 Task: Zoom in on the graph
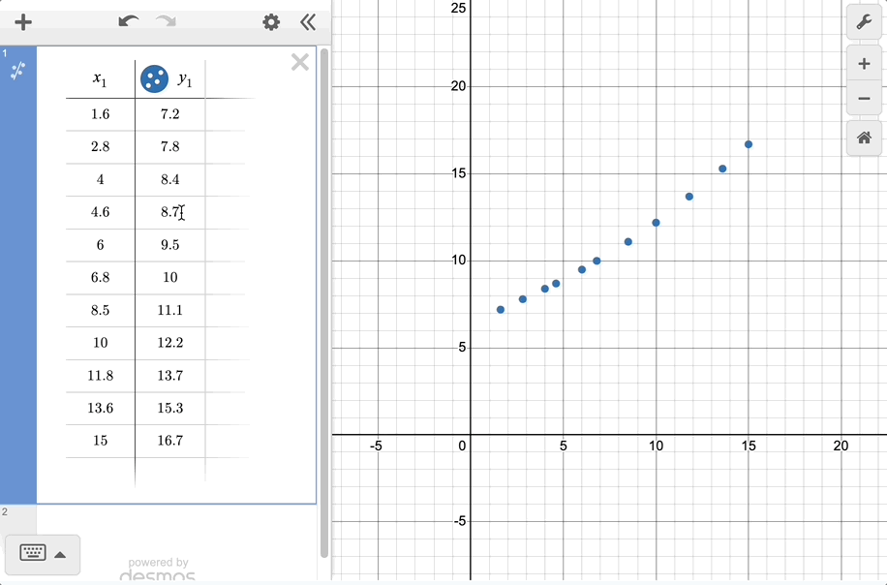pyautogui.click(x=864, y=64)
